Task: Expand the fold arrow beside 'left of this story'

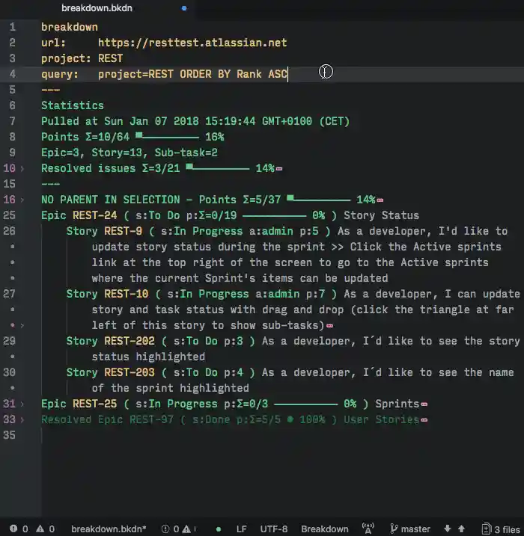Action: (22, 325)
